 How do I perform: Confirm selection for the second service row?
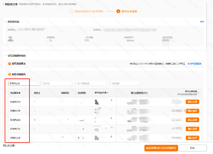pyautogui.click(x=193, y=111)
